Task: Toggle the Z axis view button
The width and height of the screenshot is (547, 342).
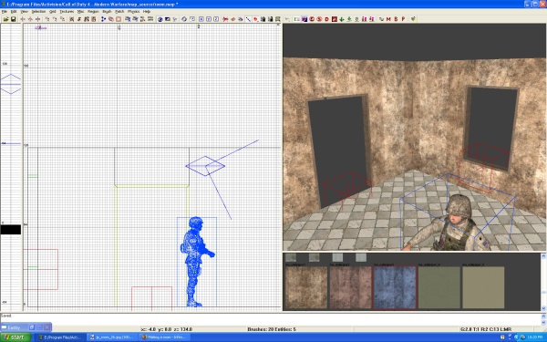Action: [216, 19]
